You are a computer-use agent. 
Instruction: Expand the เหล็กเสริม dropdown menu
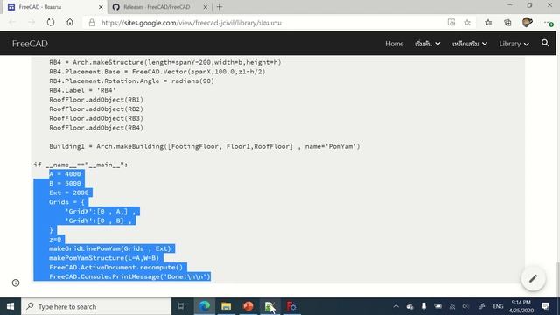470,44
